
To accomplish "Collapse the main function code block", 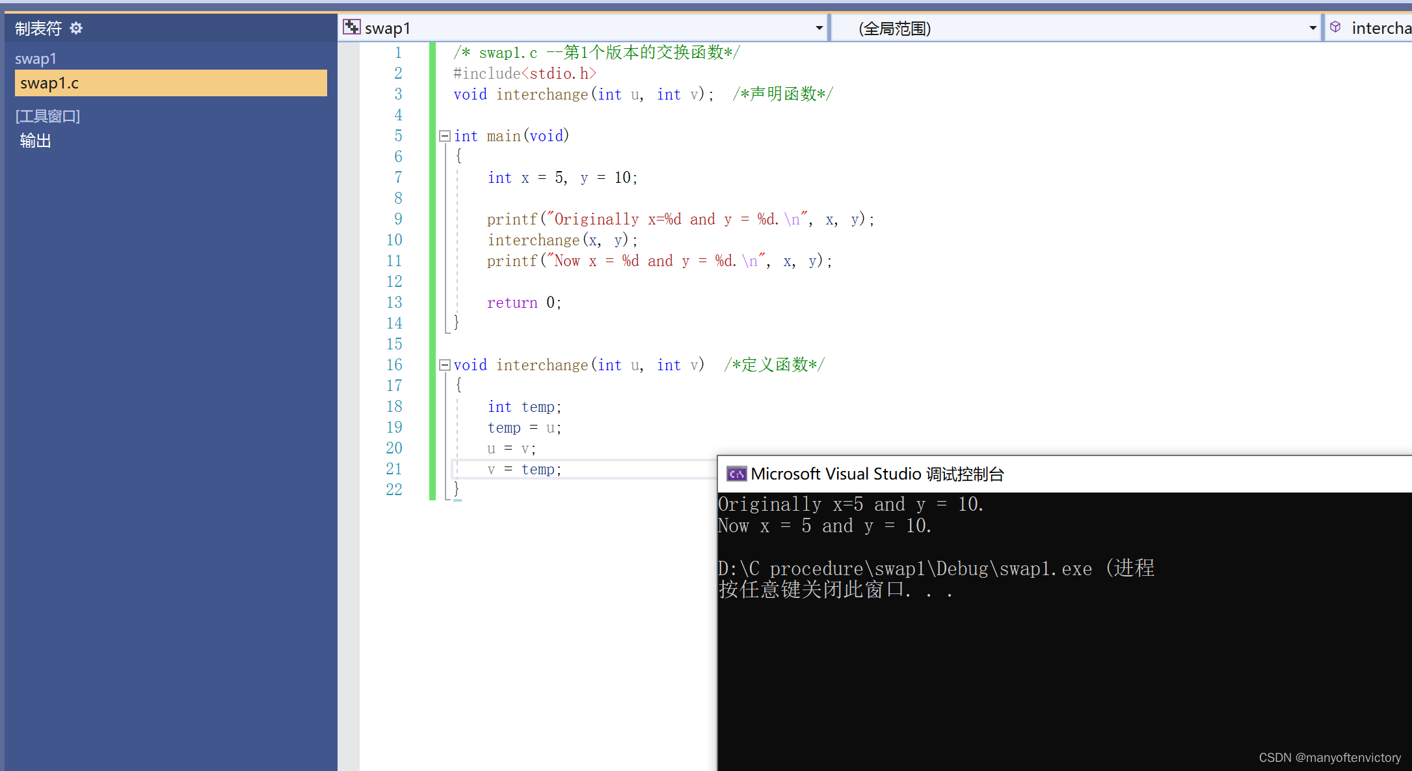I will point(445,136).
